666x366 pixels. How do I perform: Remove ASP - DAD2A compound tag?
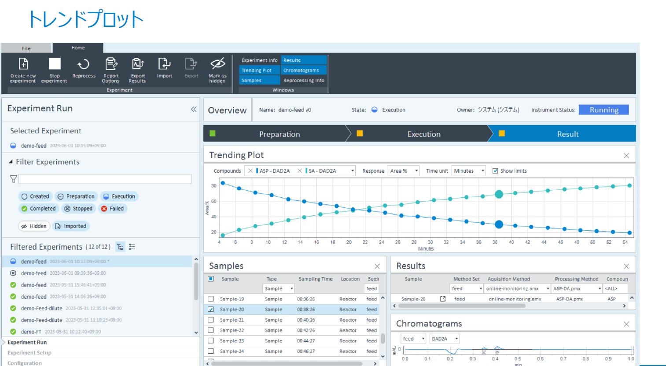tap(250, 171)
